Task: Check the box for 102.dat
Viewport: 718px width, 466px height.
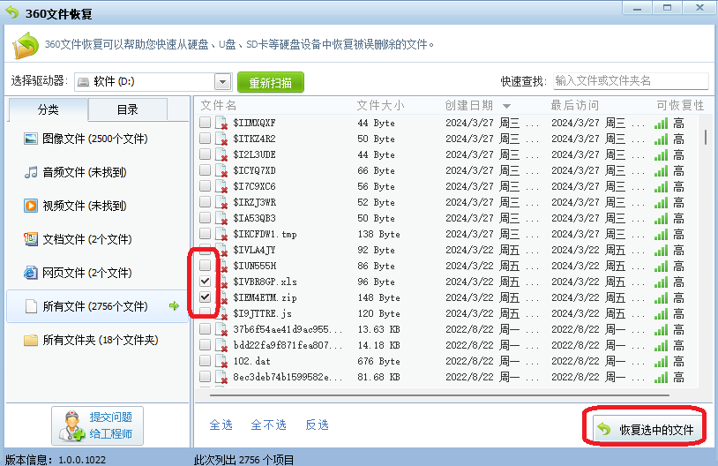Action: (206, 361)
